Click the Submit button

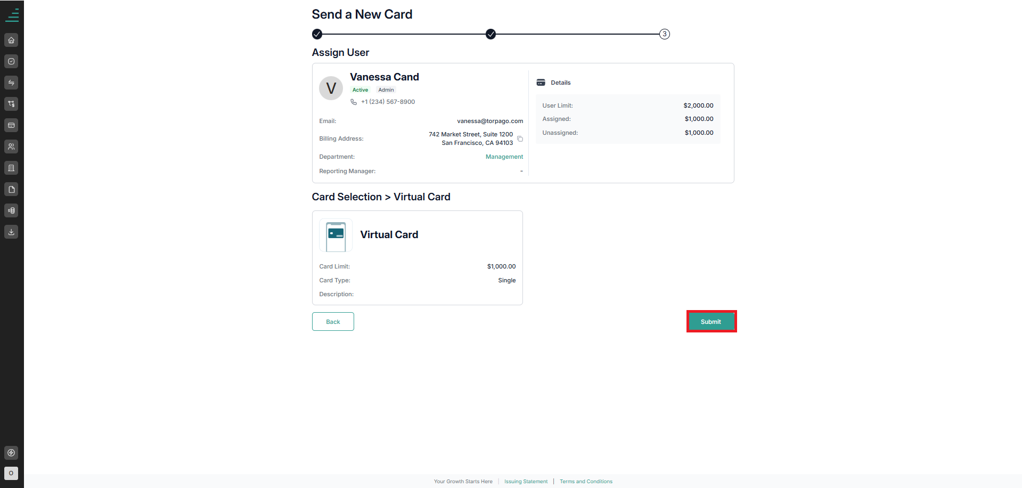click(x=711, y=322)
